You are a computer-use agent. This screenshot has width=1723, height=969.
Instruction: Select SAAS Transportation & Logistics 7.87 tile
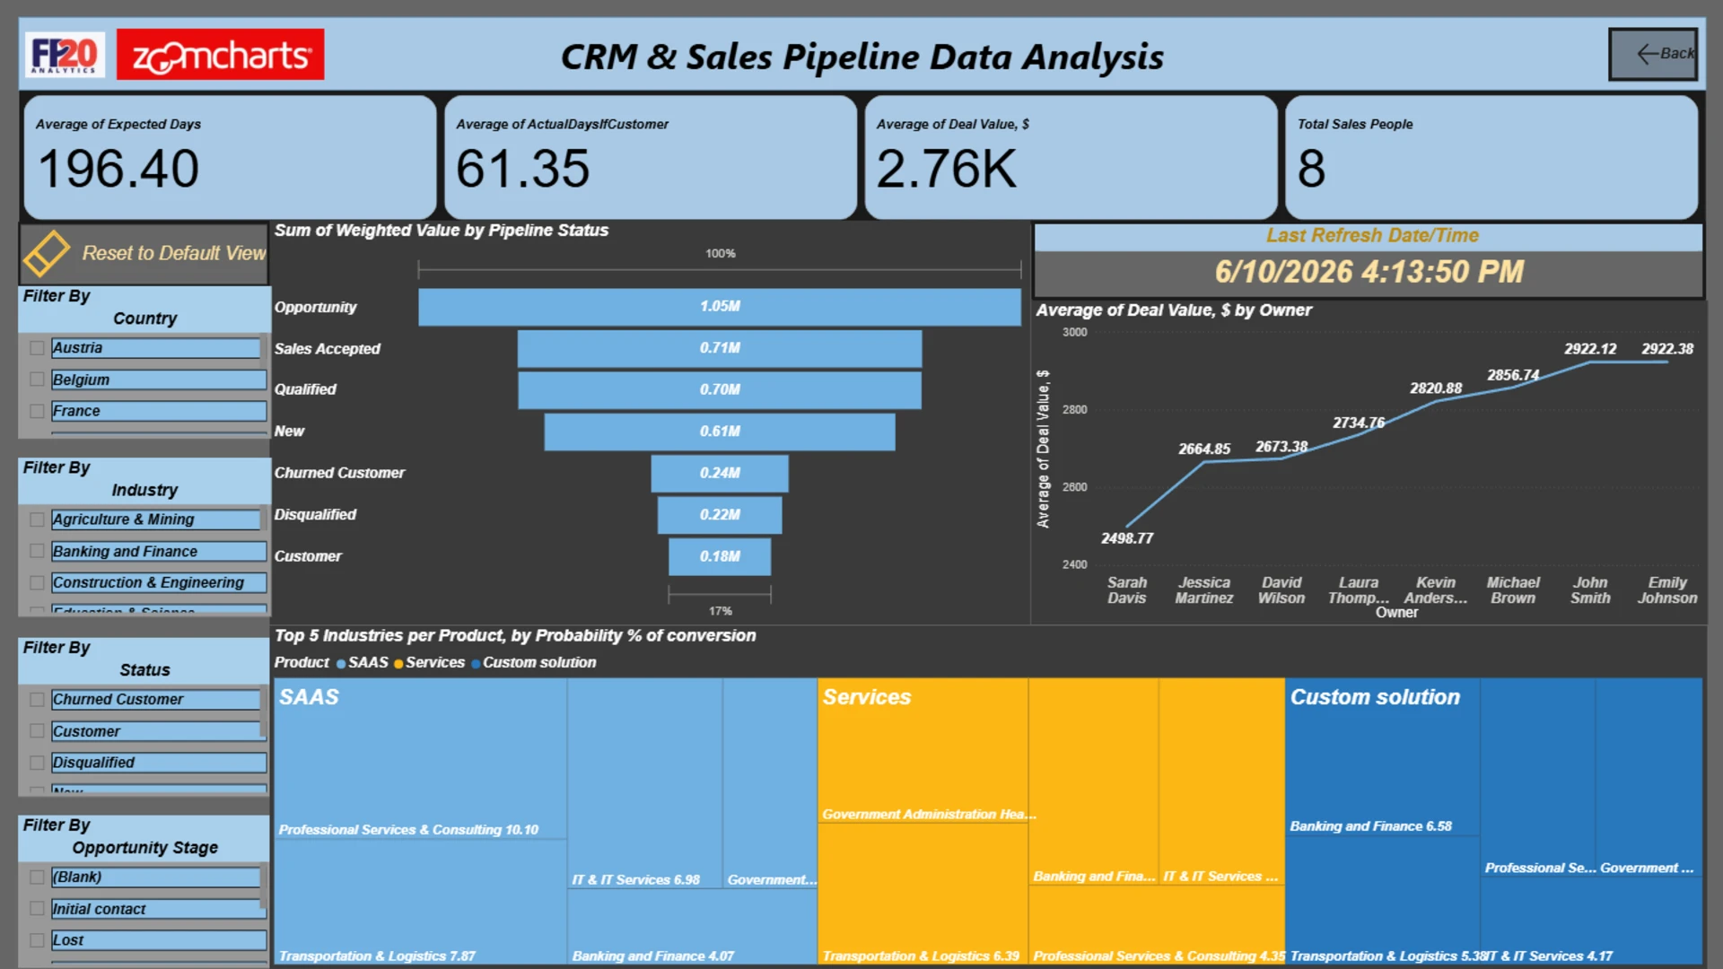(x=420, y=902)
